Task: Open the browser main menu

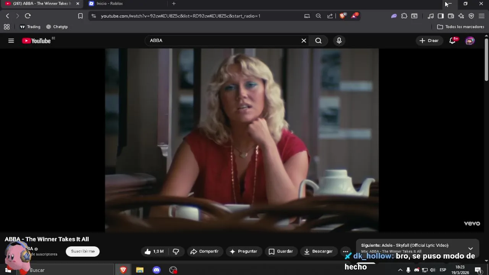Action: (x=481, y=16)
